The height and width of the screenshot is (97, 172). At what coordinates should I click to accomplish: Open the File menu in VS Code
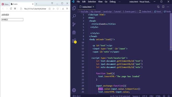click(78, 2)
